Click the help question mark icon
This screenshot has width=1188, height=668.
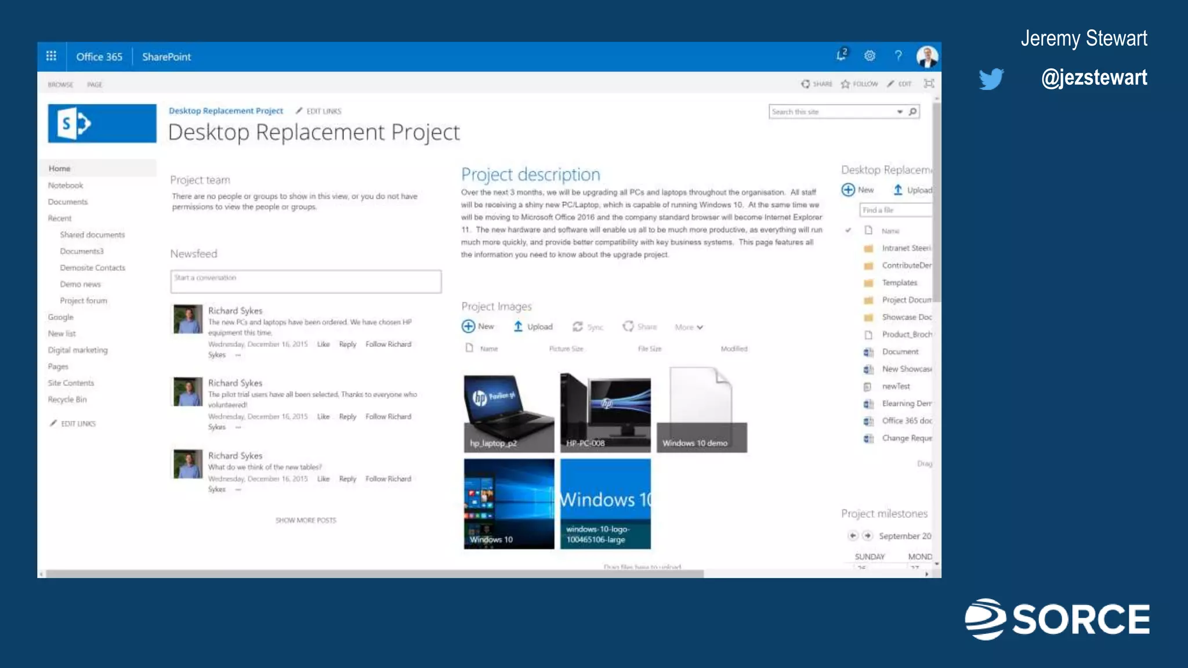pos(898,56)
